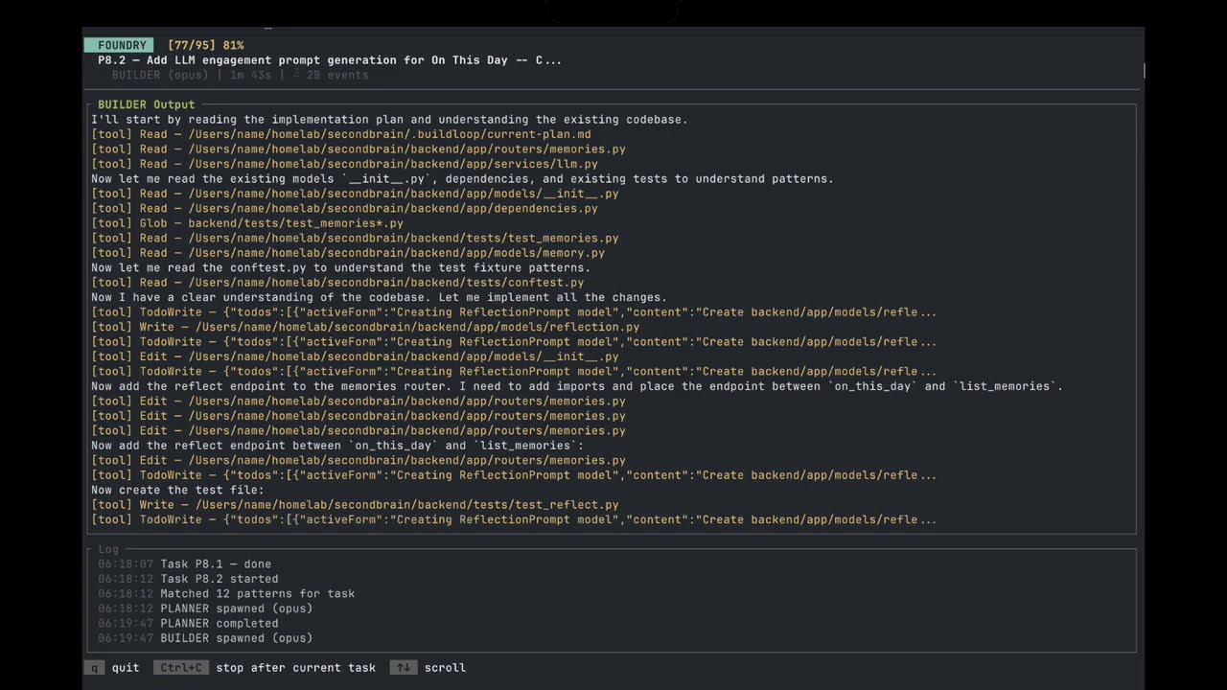Image resolution: width=1227 pixels, height=690 pixels.
Task: Click the FOUNDRY badge in the header
Action: coord(119,45)
